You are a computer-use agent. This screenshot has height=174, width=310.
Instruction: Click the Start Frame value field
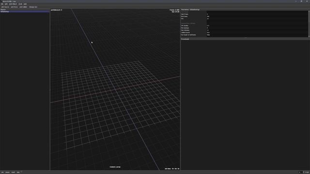tap(257, 14)
